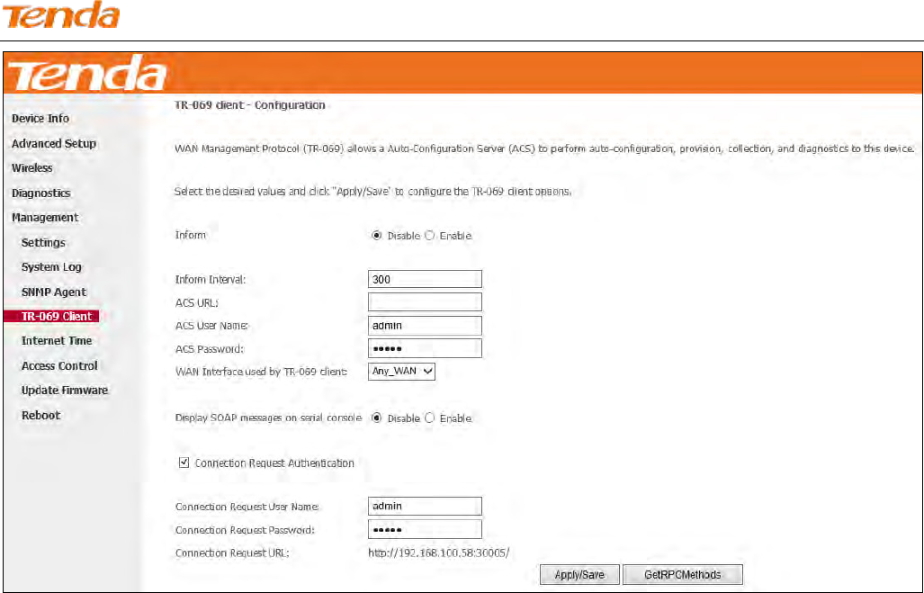Go to Access Control page
Image resolution: width=924 pixels, height=593 pixels.
point(59,365)
